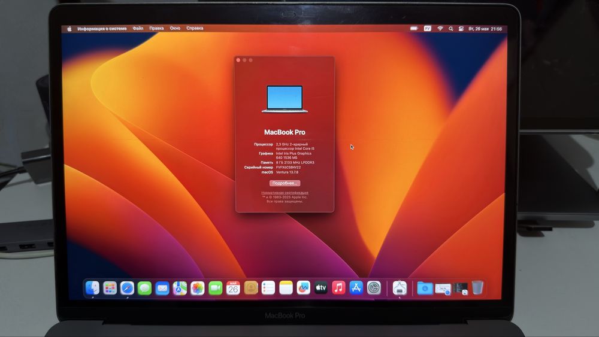Open the Trash in the dock
Viewport: 599px width, 337px height.
[477, 287]
